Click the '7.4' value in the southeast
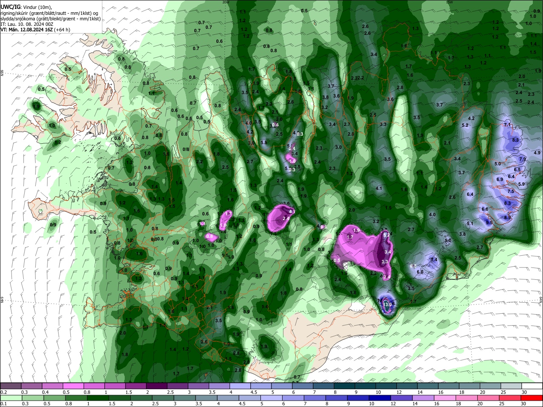Screen dimensions: 543x407 (434, 259)
